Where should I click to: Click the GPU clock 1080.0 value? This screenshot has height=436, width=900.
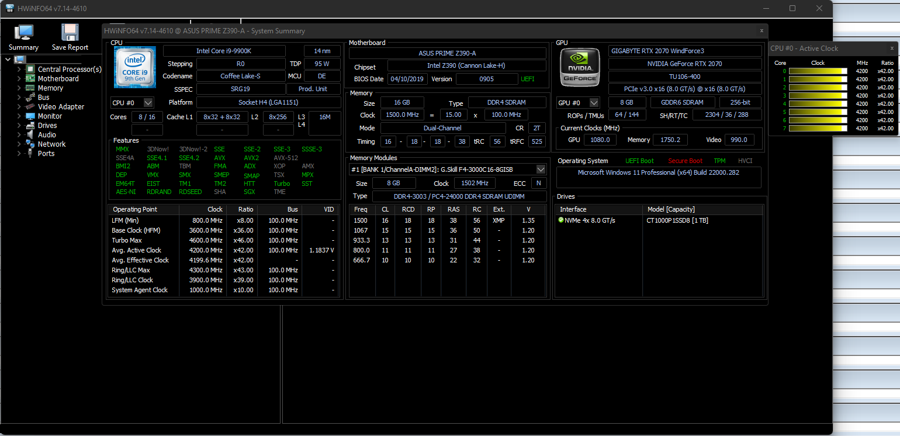pos(600,140)
